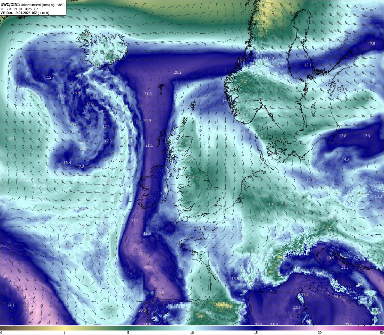The height and width of the screenshot is (335, 384).
Task: Click the 15 tick on color scale
Action: tap(256, 333)
